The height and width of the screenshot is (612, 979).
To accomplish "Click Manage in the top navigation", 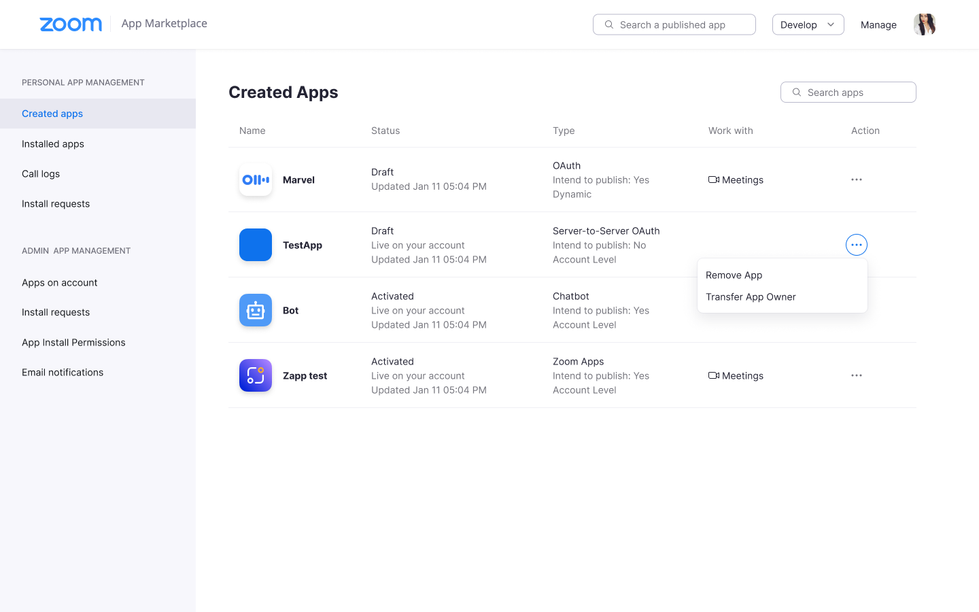I will coord(878,24).
